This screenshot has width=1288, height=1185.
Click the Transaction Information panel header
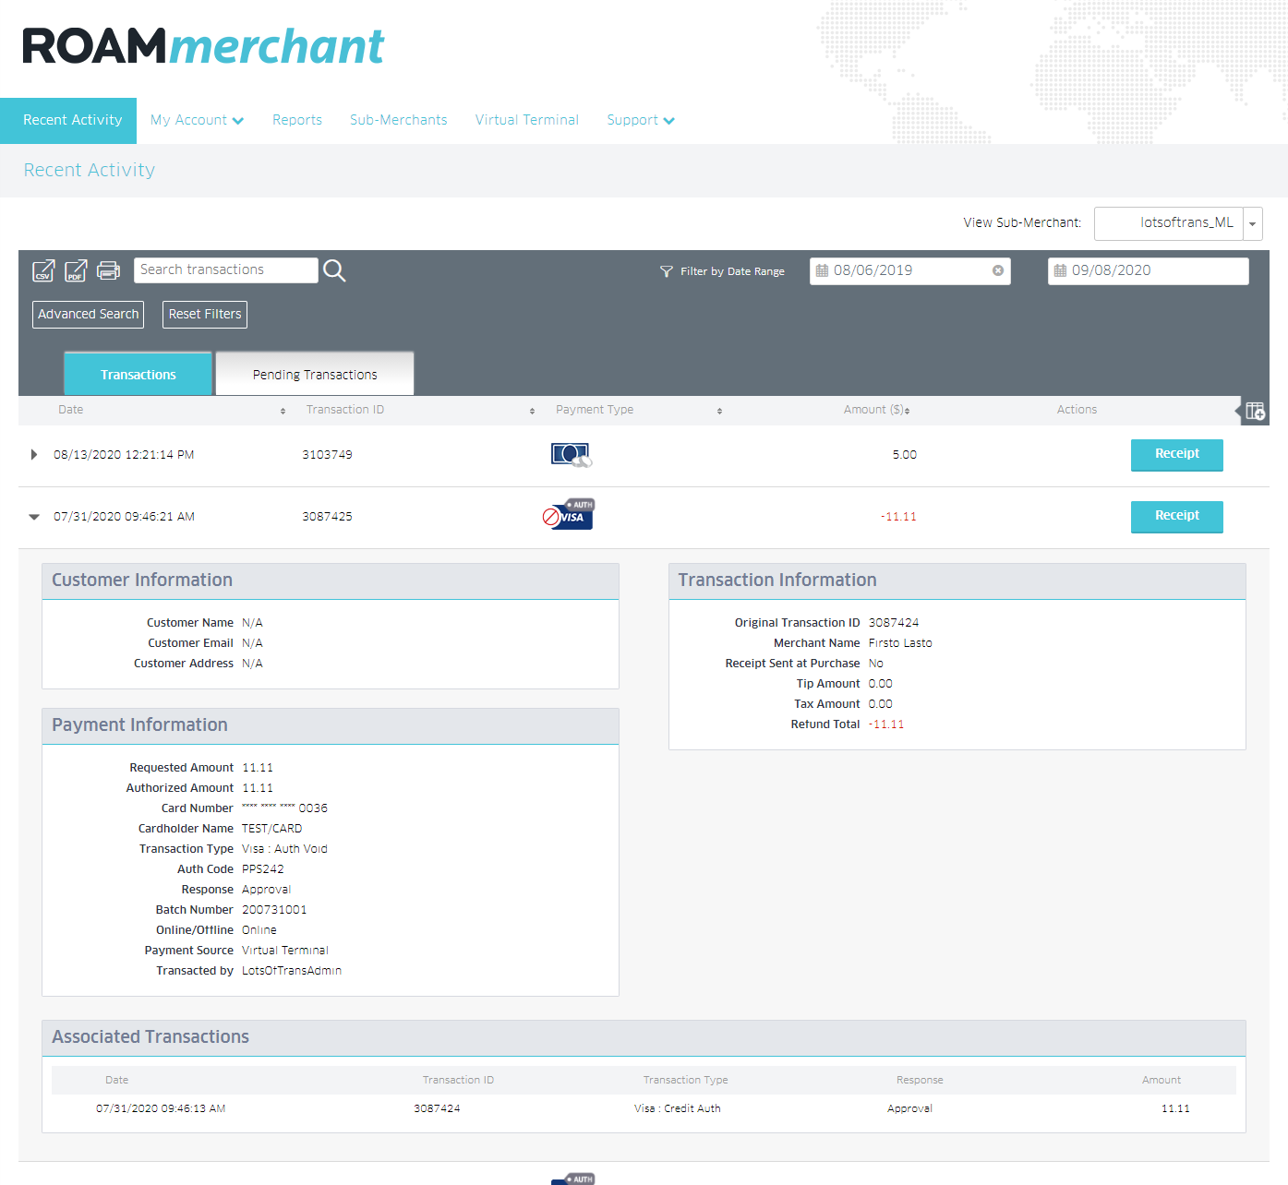tap(957, 581)
